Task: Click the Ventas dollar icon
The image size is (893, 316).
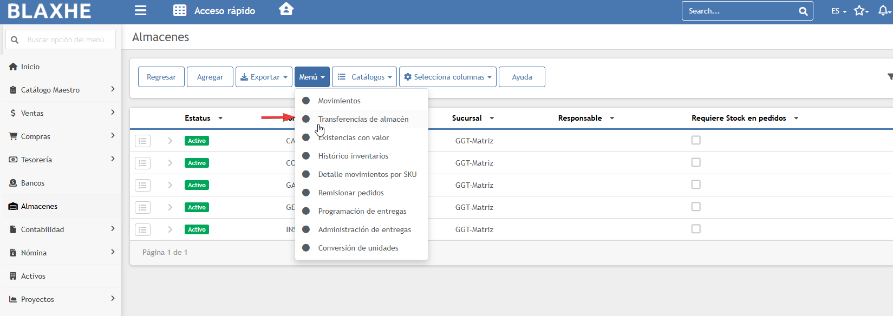Action: [13, 113]
